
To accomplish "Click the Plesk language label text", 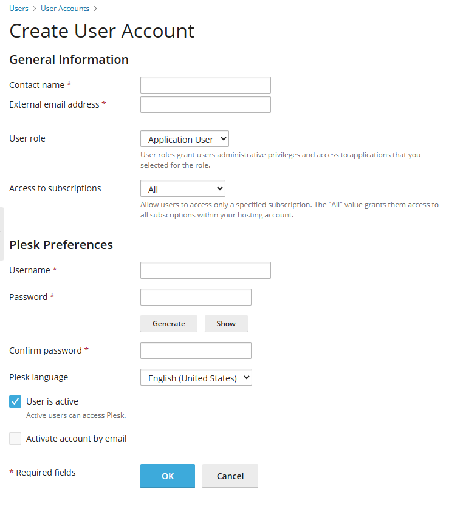I will point(39,377).
